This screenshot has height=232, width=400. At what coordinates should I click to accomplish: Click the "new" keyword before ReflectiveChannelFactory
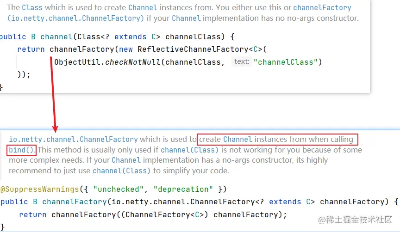[126, 49]
